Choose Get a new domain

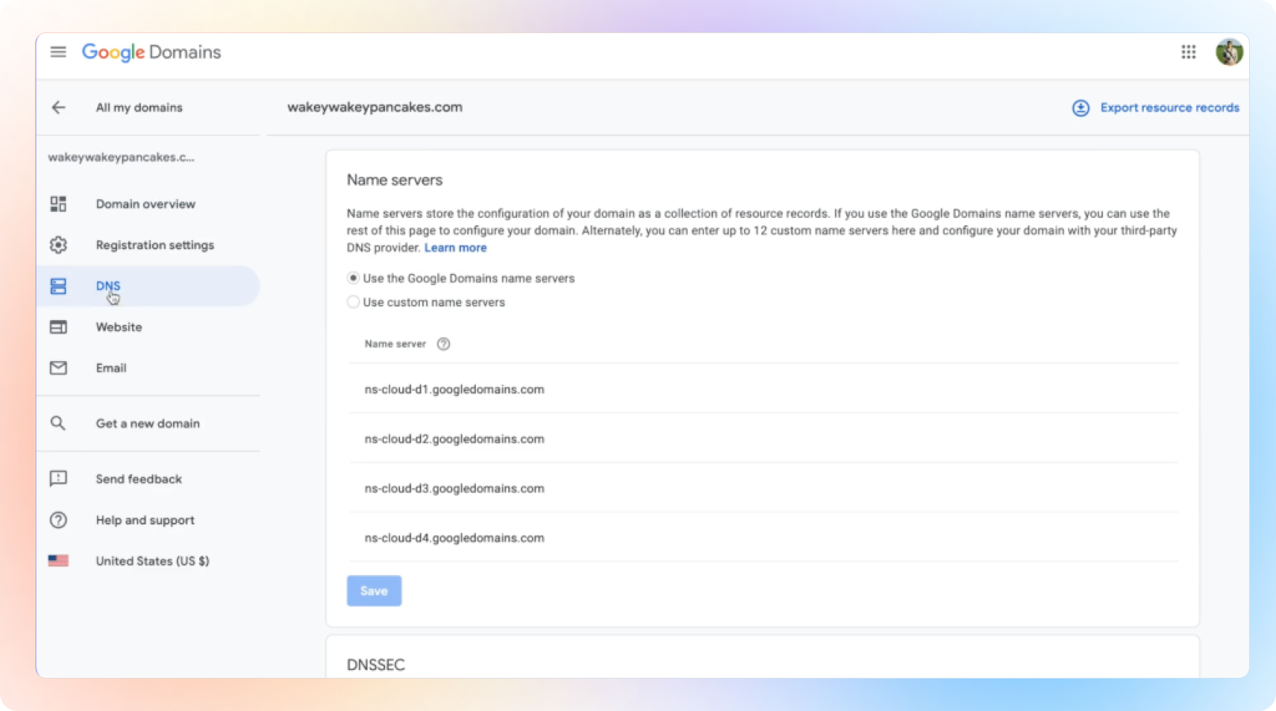(148, 423)
